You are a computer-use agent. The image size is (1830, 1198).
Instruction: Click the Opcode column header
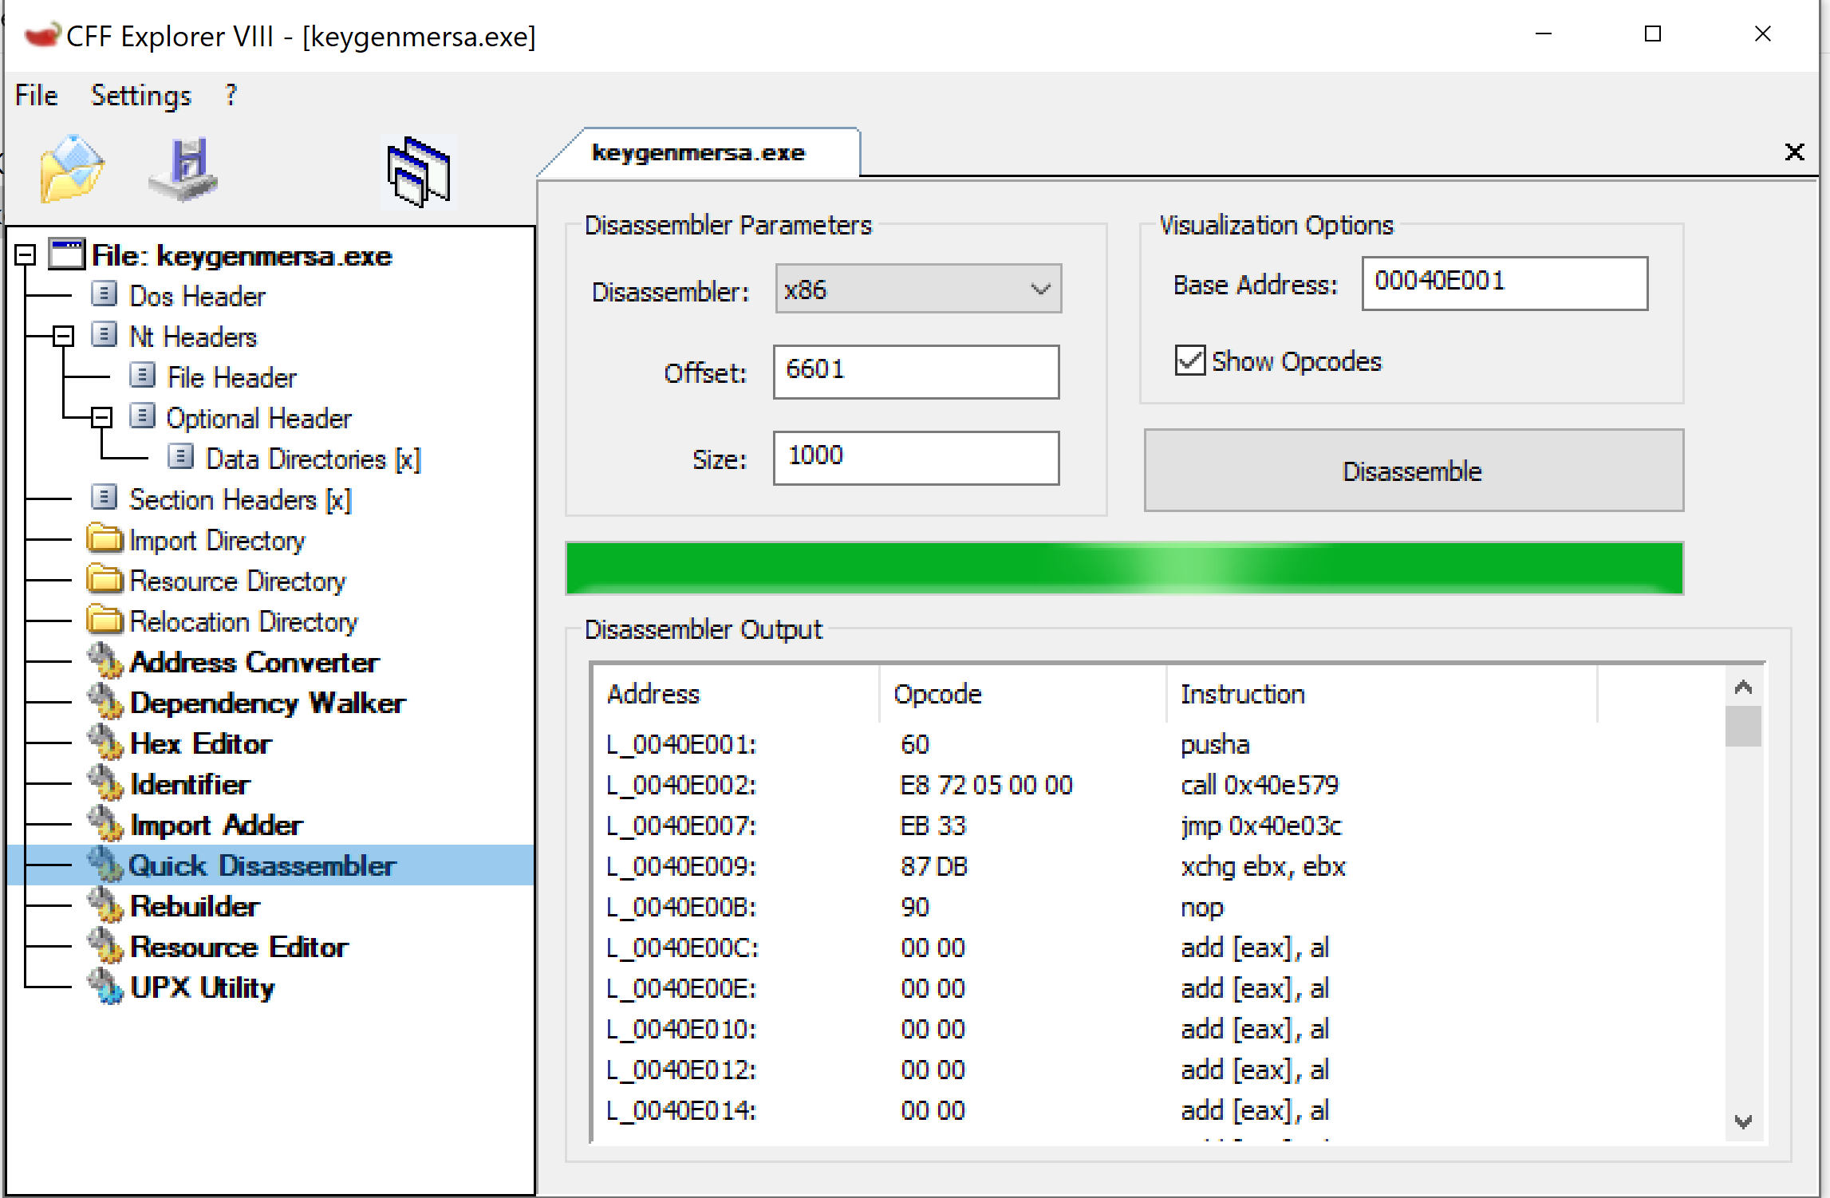(1023, 694)
